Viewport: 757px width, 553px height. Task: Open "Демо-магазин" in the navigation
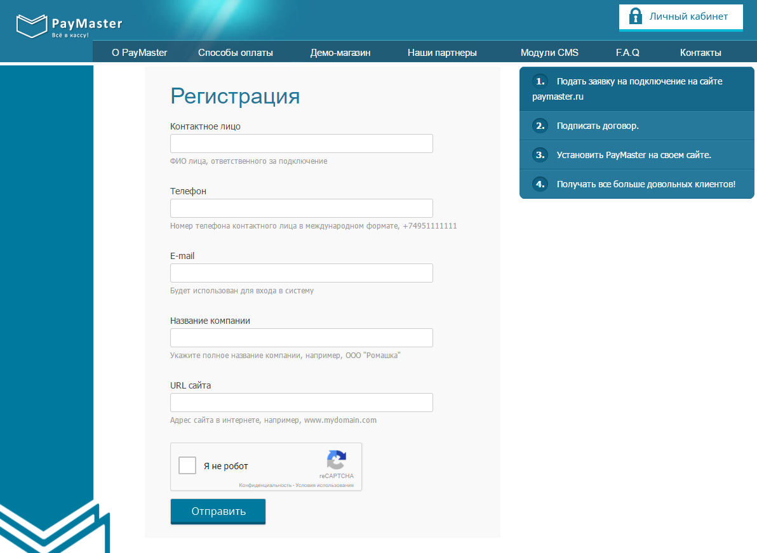coord(340,53)
